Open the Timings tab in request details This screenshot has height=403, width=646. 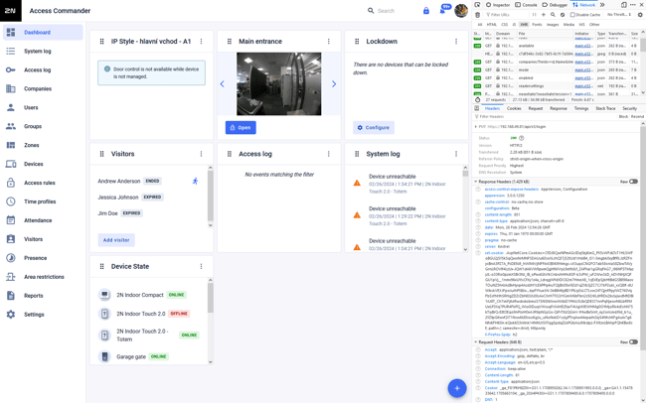tap(581, 108)
